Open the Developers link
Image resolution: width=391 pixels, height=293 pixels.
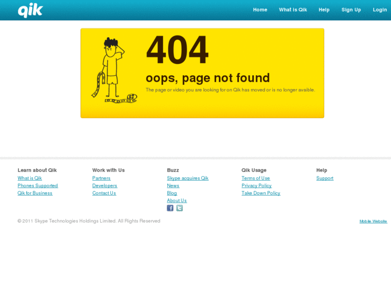point(105,185)
